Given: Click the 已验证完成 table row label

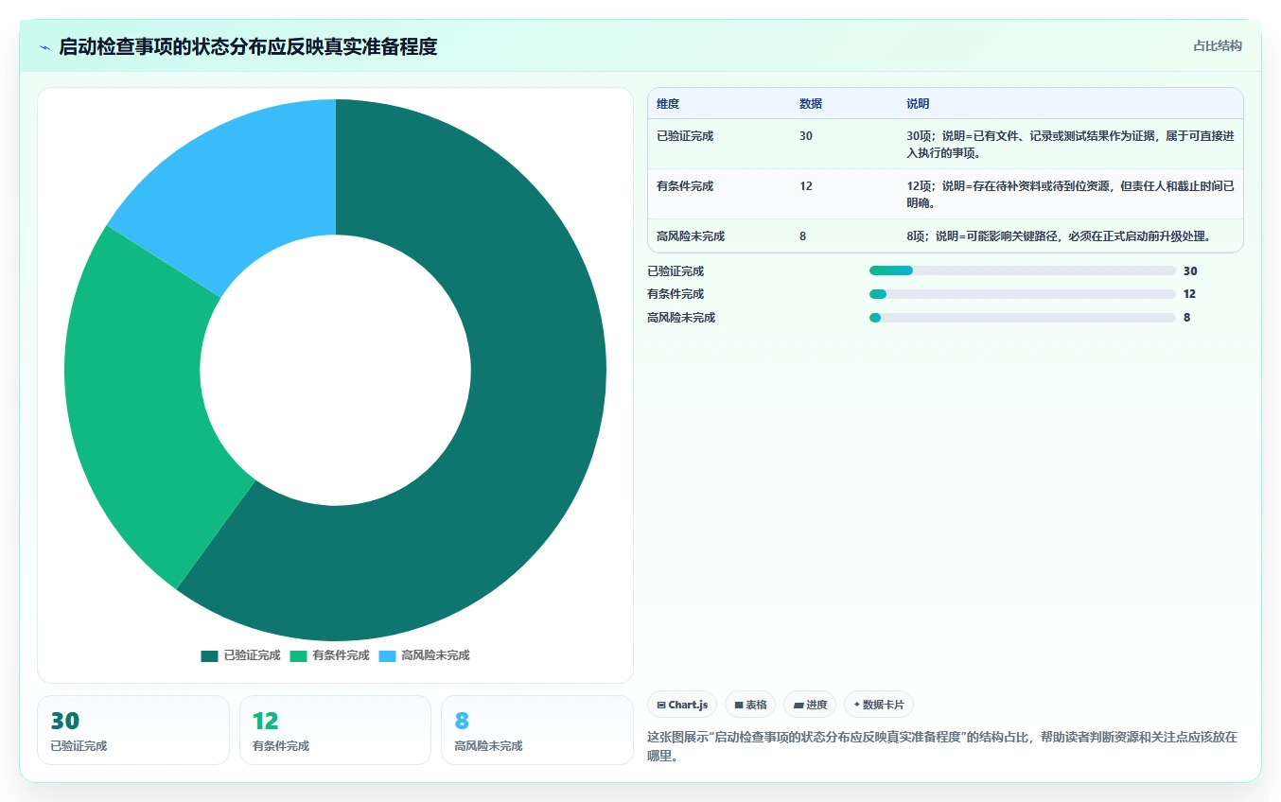Looking at the screenshot, I should point(685,136).
